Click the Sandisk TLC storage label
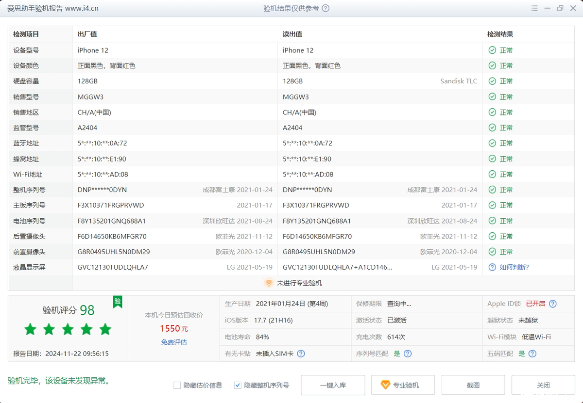583x403 pixels. click(x=459, y=81)
